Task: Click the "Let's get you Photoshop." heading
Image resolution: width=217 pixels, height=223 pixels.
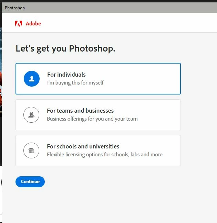Action: [x=65, y=49]
